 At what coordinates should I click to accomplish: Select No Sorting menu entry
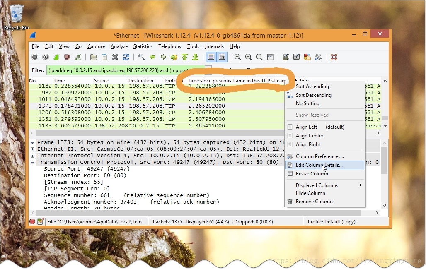click(324, 103)
